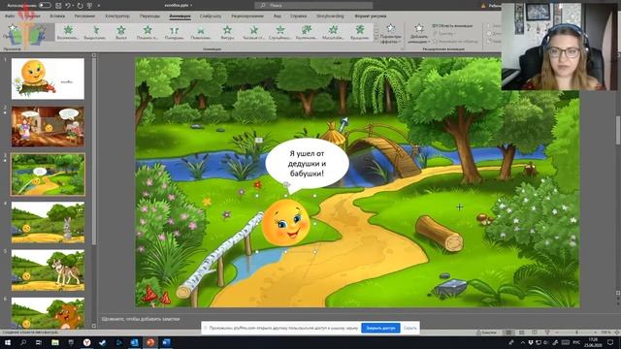Apply the Вылет animation effect

(x=121, y=32)
